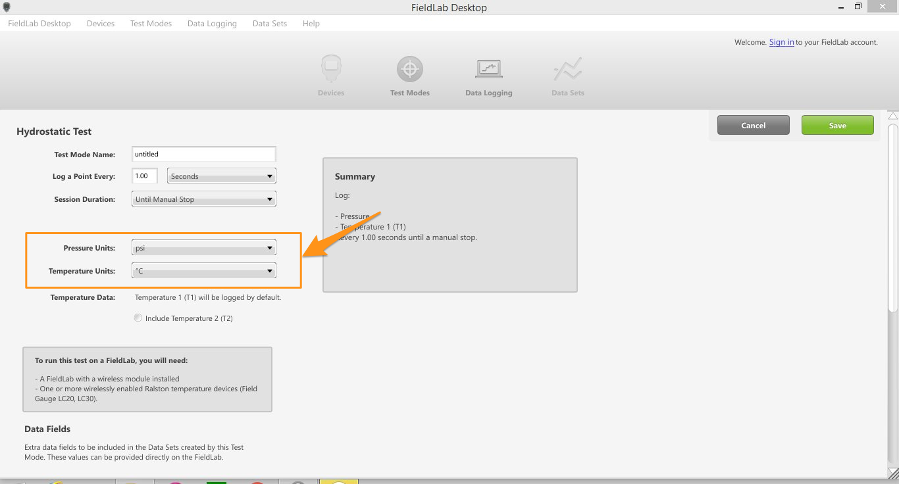Viewport: 899px width, 484px height.
Task: Open the Test Modes menu
Action: pos(151,24)
